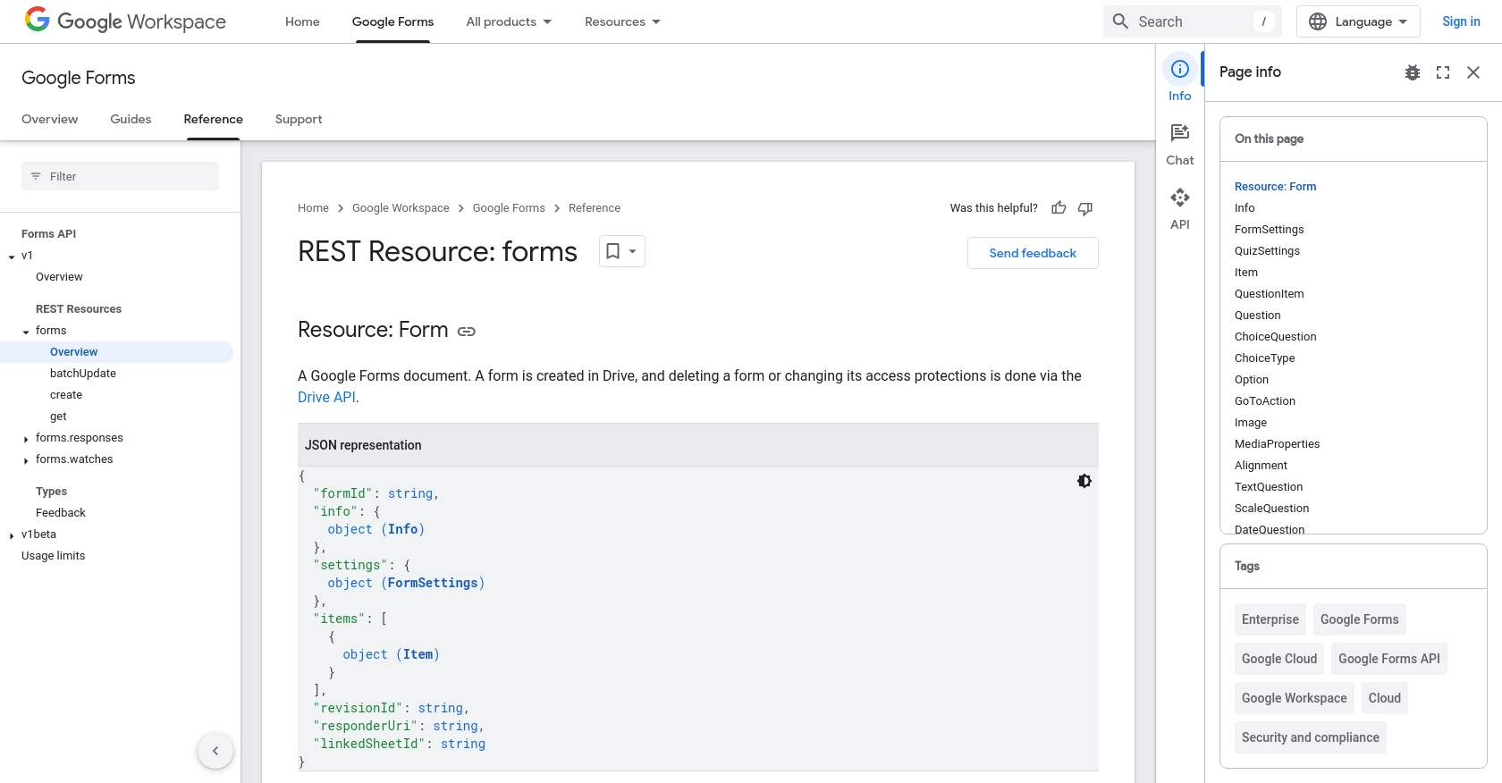Expand the forms.watches tree node
This screenshot has height=783, width=1502.
click(x=26, y=460)
